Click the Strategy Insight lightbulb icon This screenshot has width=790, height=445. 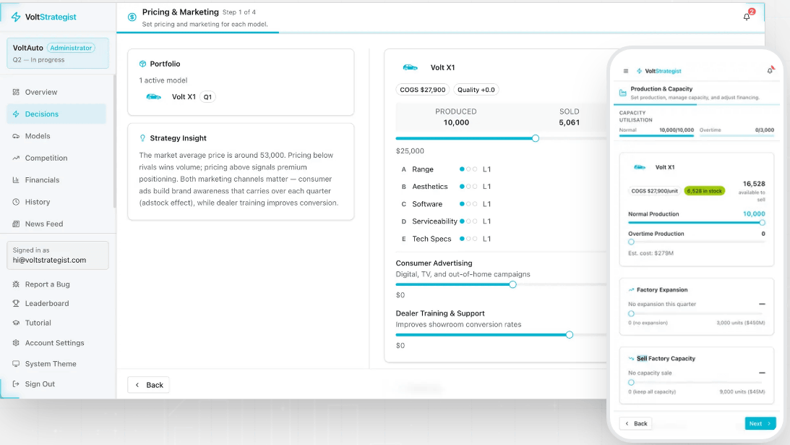142,138
